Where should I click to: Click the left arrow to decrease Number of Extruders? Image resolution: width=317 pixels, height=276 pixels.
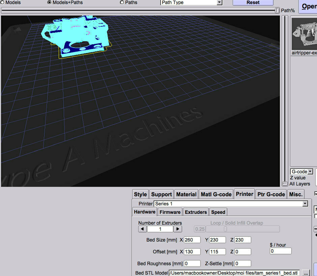pos(142,229)
